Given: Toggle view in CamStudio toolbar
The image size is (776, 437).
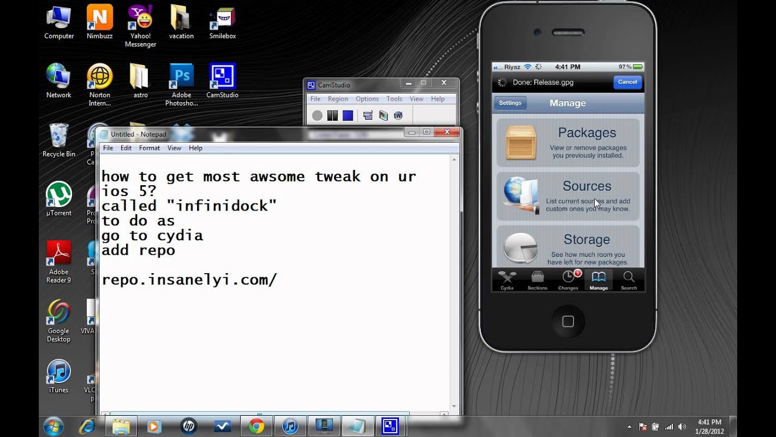Looking at the screenshot, I should [367, 115].
